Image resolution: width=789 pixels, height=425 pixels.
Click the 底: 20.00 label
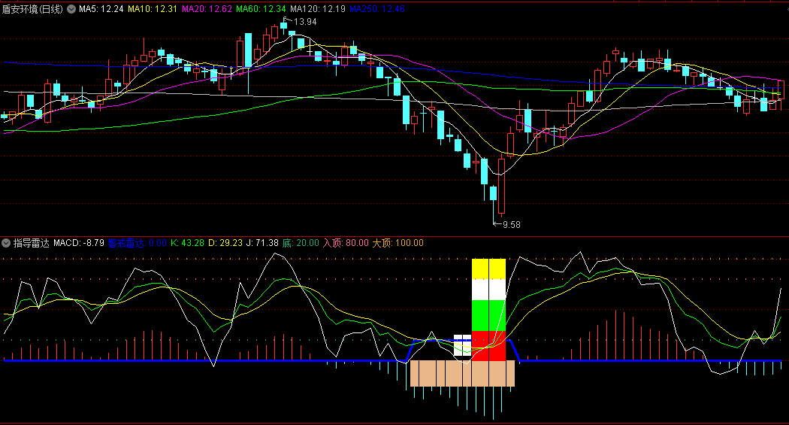pyautogui.click(x=301, y=243)
